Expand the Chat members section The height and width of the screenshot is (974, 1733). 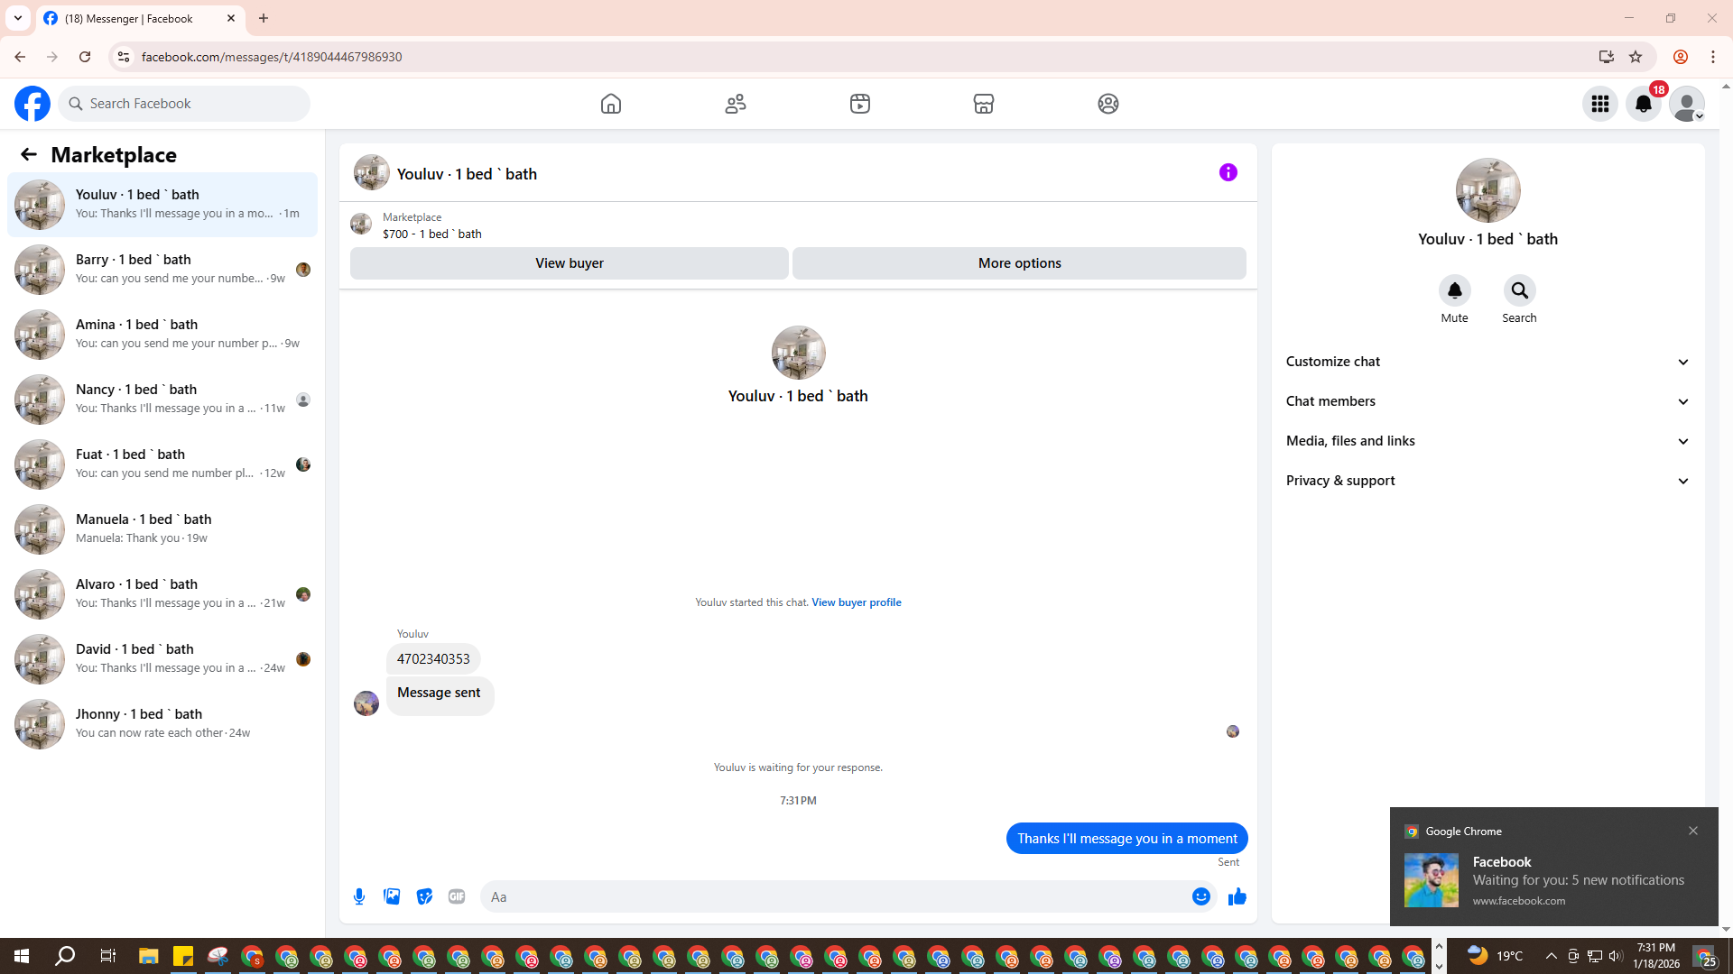pyautogui.click(x=1487, y=401)
